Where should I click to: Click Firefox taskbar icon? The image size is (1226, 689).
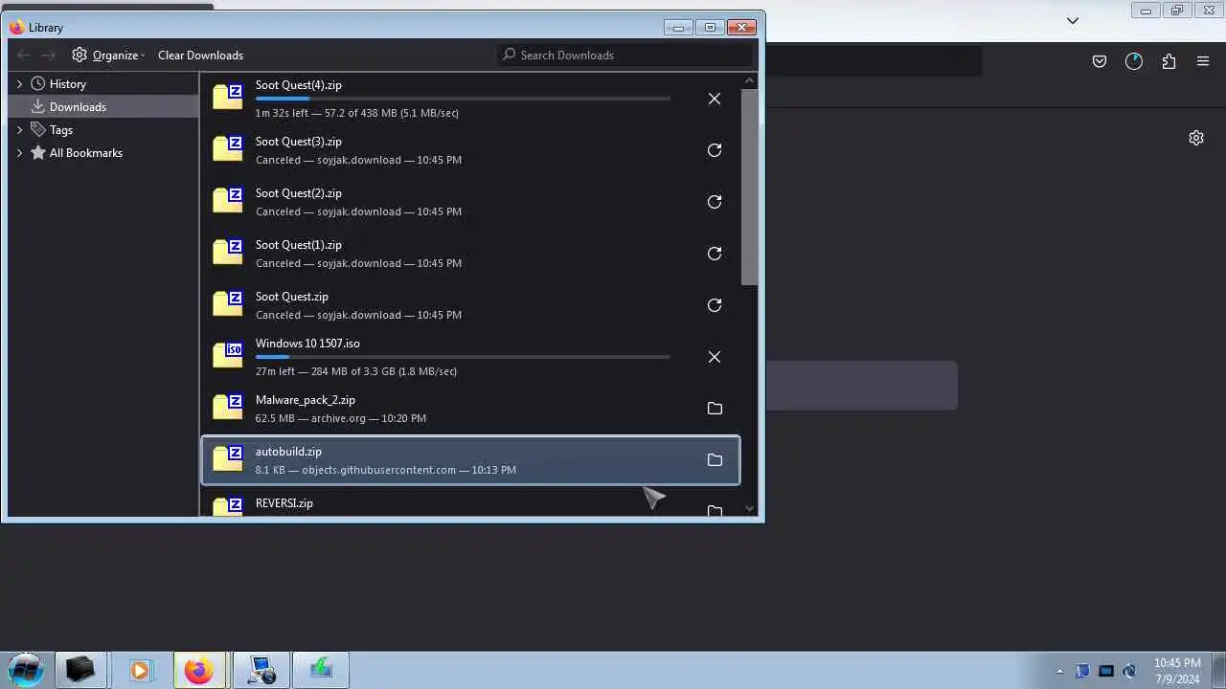pos(199,671)
